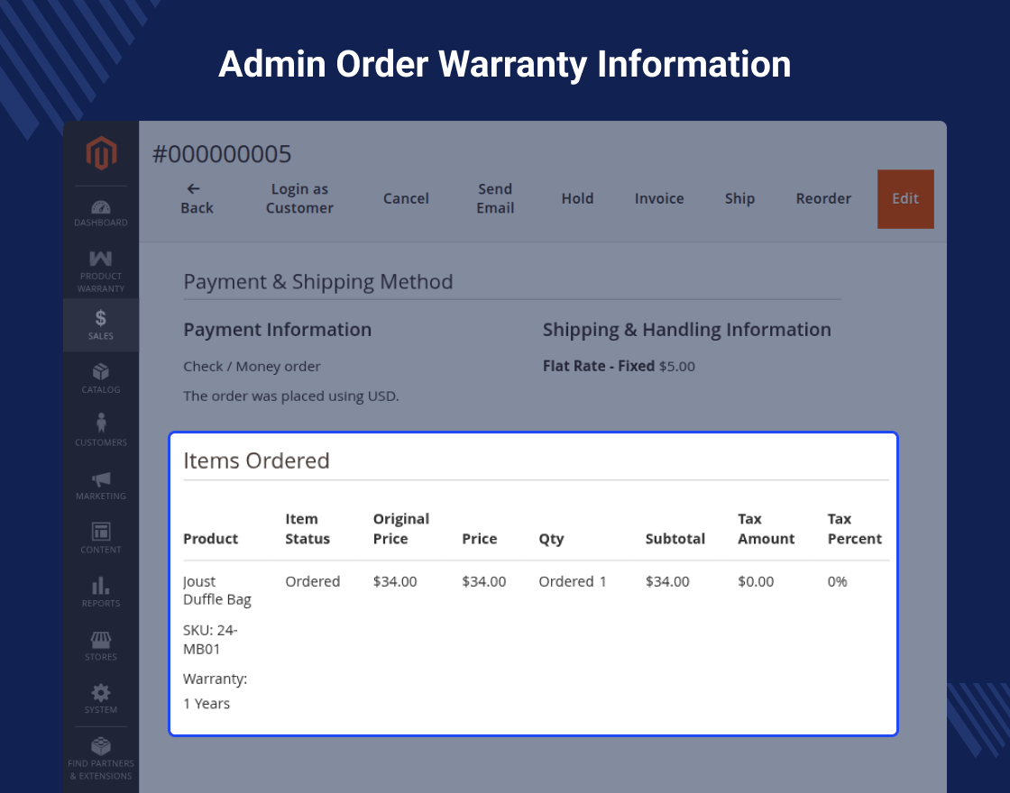The image size is (1010, 793).
Task: Click the Warranty: 1 Years value
Action: click(x=207, y=704)
